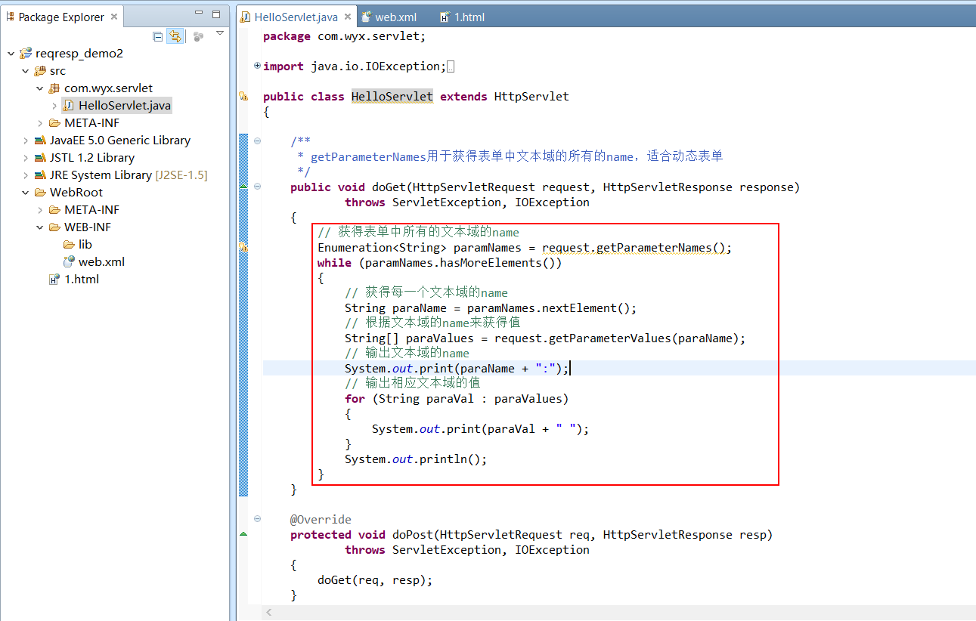Close the Package Explorer view tab
The height and width of the screenshot is (621, 976).
click(x=114, y=17)
